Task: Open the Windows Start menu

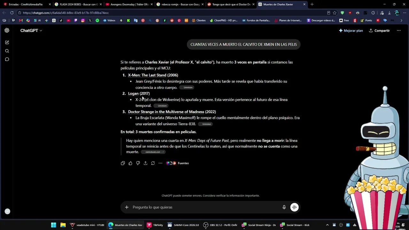Action: [53, 225]
